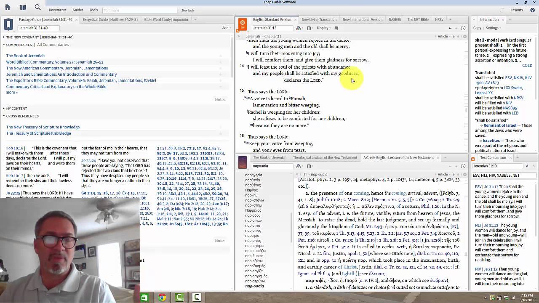The height and width of the screenshot is (303, 539).
Task: Open The New Treasury of Scripture Knowledge
Action: [x=43, y=127]
